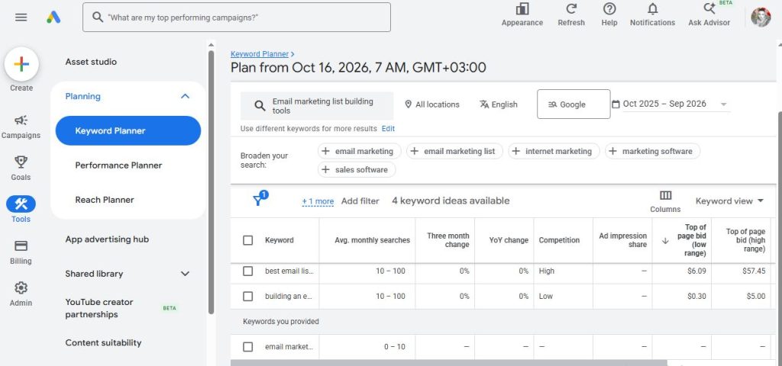Toggle the select-all keywords checkbox

(248, 240)
